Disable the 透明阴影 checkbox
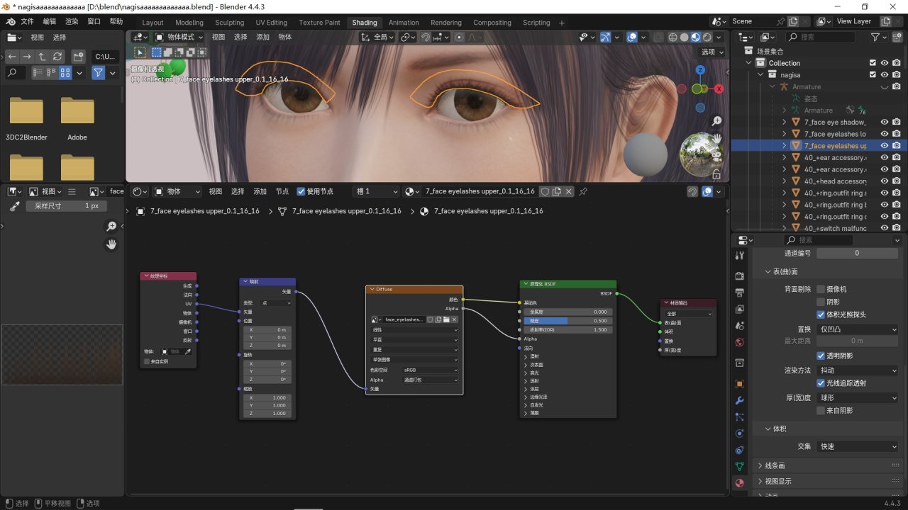Screen dimensions: 908x510 point(821,356)
